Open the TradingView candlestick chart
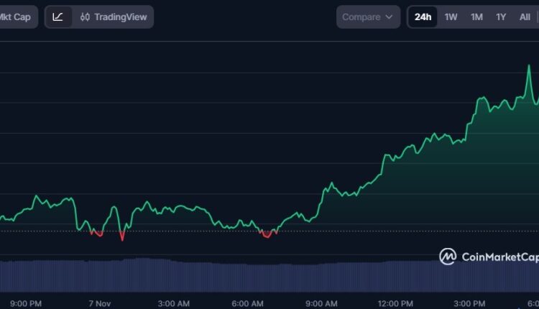 pos(114,17)
